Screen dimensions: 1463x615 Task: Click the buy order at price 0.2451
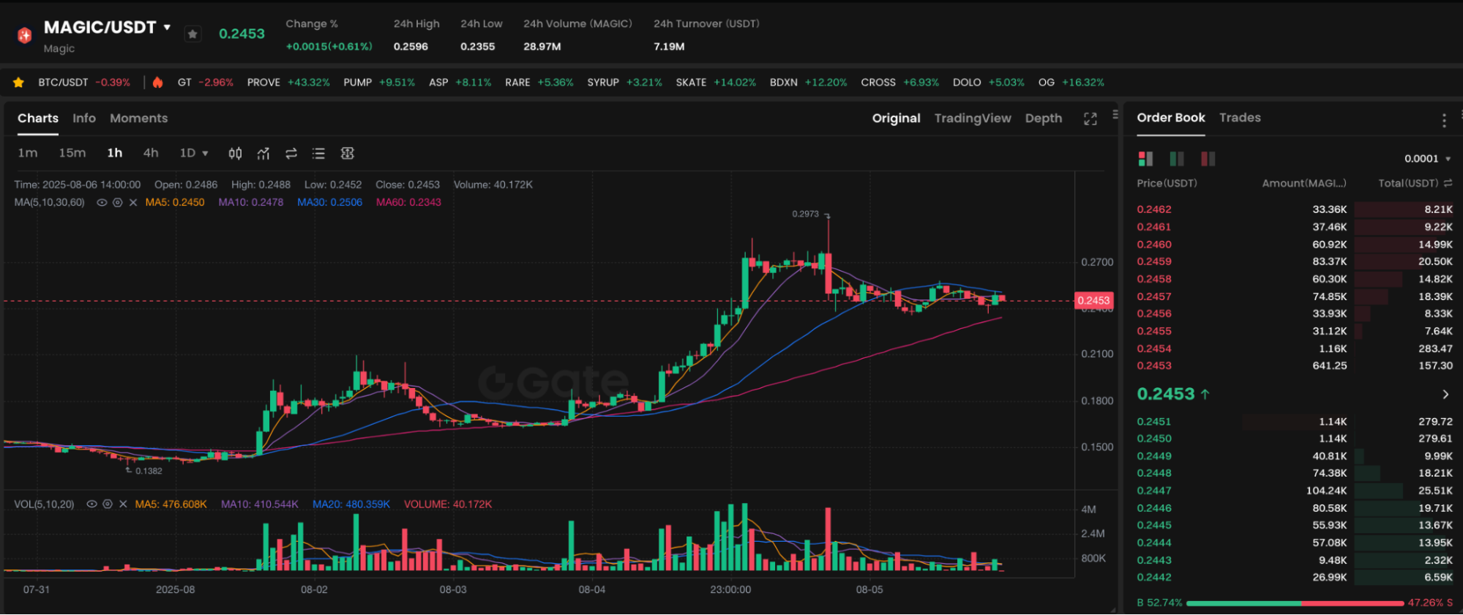coord(1295,422)
